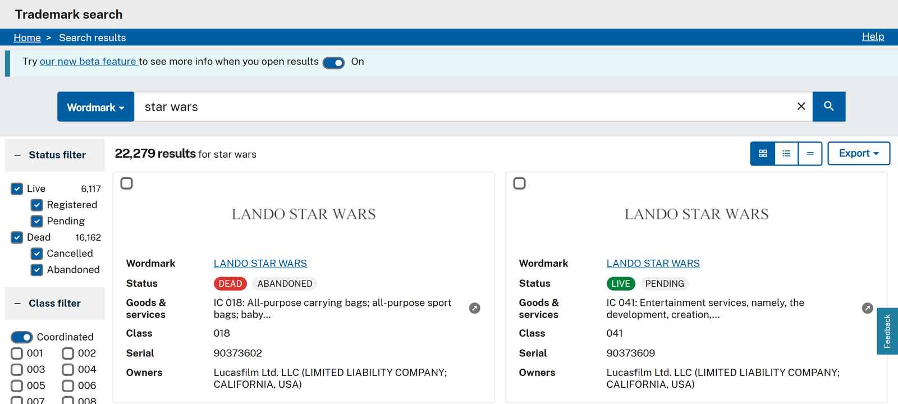Click serial number 90373609

631,353
